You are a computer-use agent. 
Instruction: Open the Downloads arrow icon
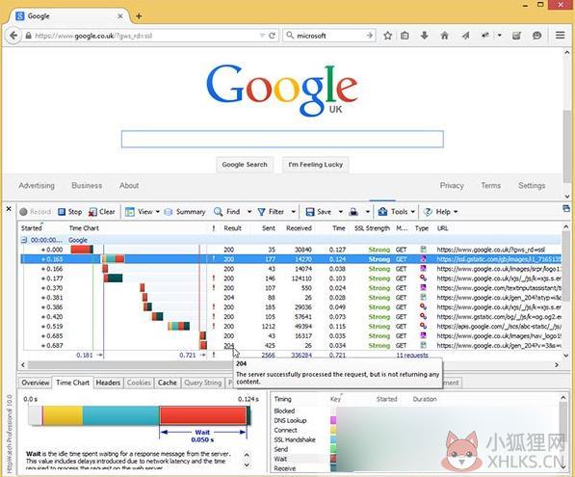point(425,36)
